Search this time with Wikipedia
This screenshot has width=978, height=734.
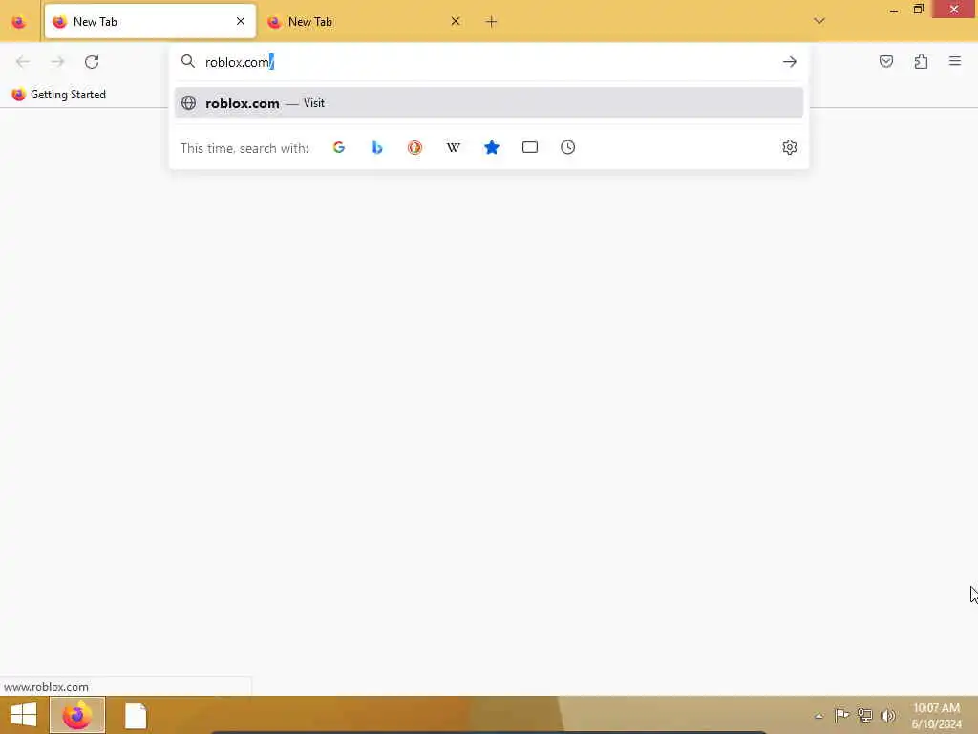click(x=454, y=147)
